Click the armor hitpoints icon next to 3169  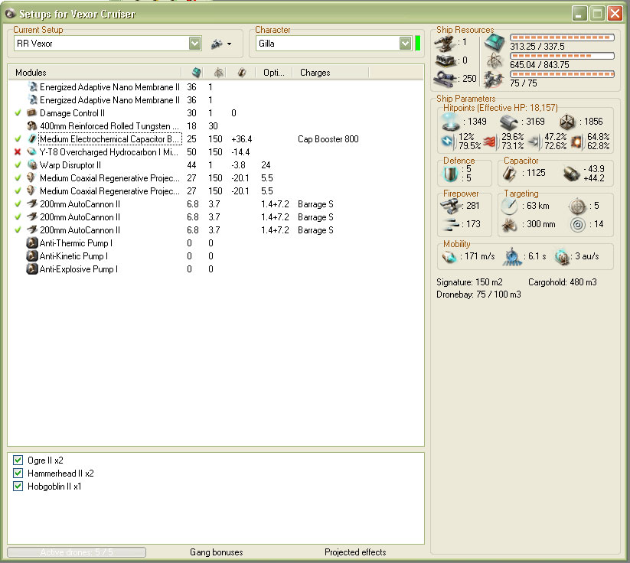coord(509,121)
